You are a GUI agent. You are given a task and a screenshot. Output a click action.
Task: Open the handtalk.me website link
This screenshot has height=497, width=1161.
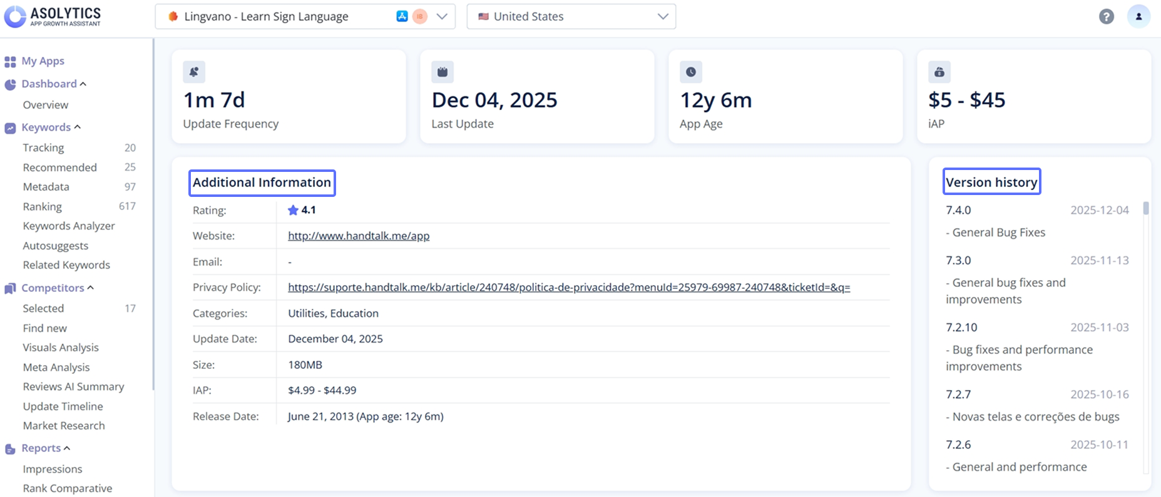coord(359,236)
